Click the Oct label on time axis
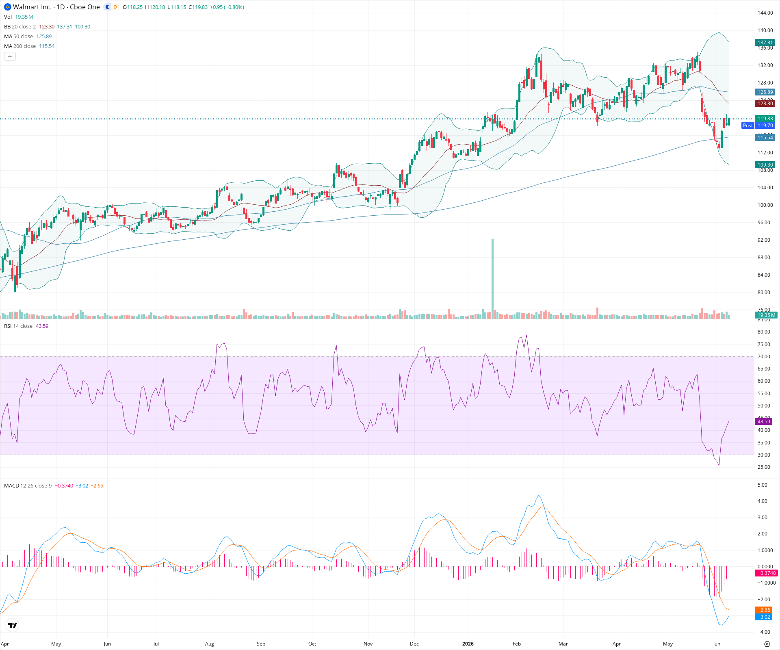 [x=312, y=644]
